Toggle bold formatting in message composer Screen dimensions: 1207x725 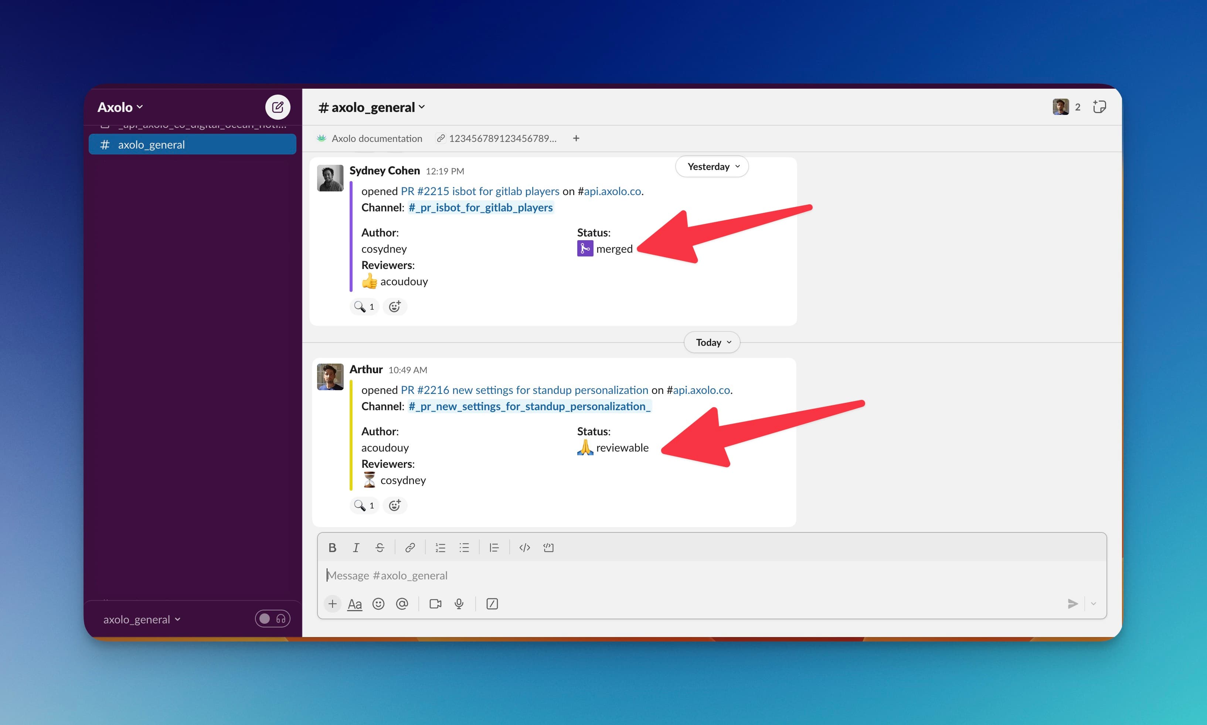332,548
